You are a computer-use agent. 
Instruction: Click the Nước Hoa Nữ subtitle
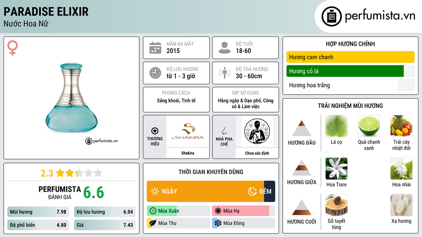pos(26,23)
